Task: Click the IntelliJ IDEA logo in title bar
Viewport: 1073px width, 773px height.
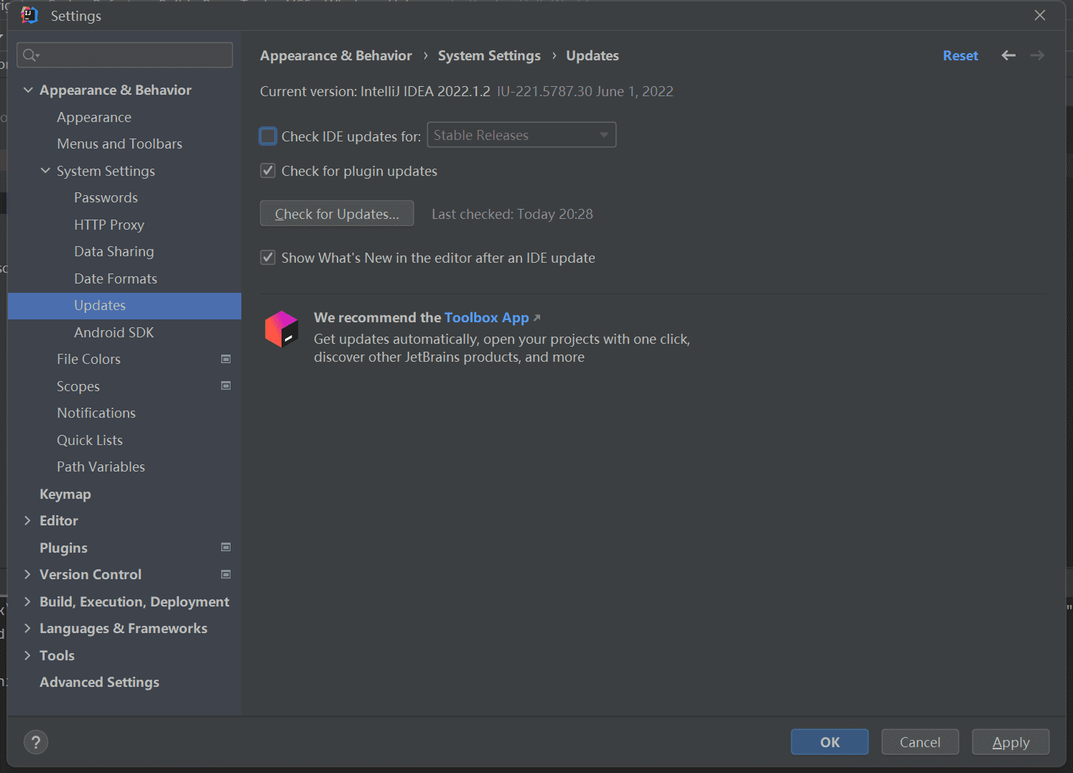Action: 29,15
